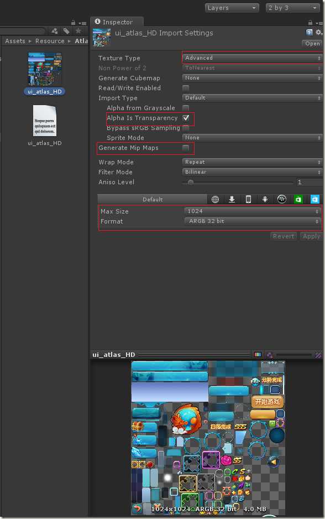Select the Web Player platform tab icon
Viewport: 325px width, 519px height.
click(x=215, y=199)
